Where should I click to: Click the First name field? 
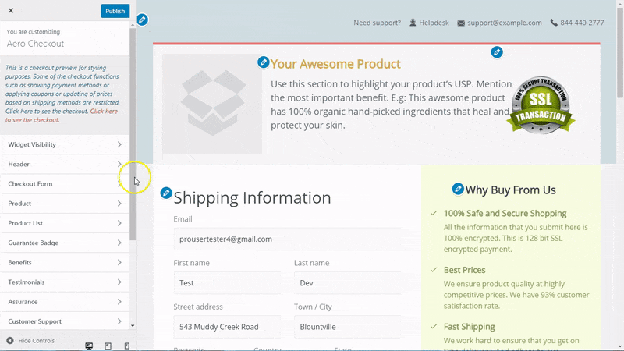pyautogui.click(x=227, y=282)
